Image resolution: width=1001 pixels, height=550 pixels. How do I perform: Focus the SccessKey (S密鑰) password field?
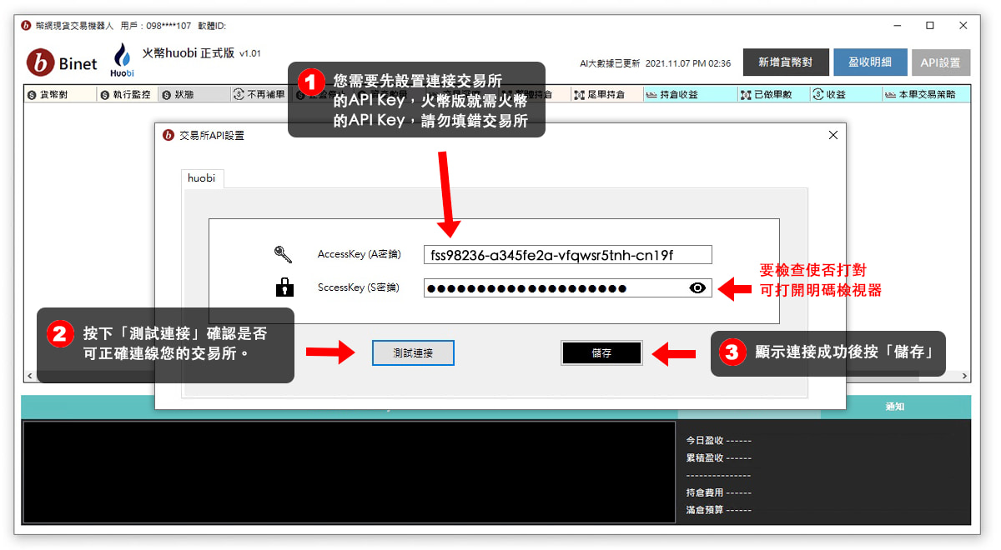tap(567, 288)
